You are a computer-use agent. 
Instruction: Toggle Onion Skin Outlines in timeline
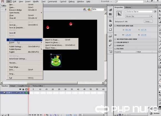click(53, 115)
